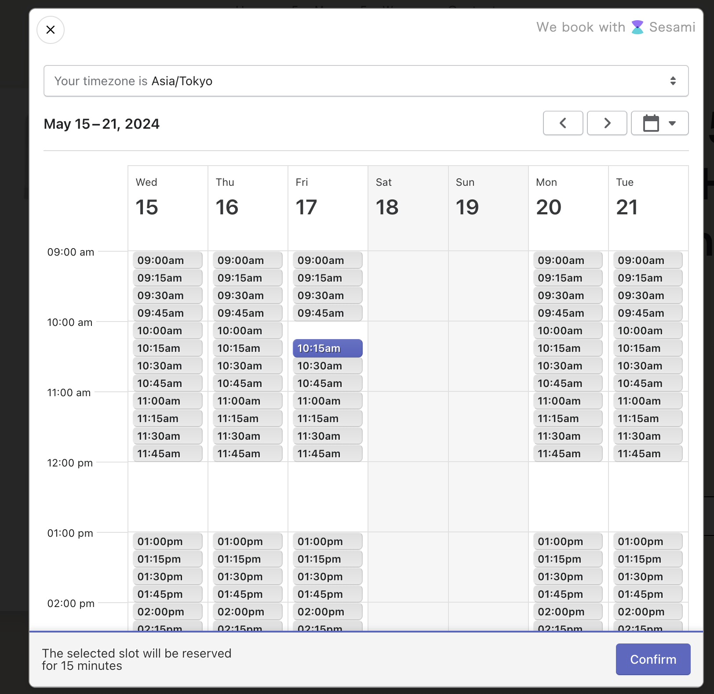Select 01:15pm on Friday 17
This screenshot has height=694, width=714.
(x=327, y=559)
